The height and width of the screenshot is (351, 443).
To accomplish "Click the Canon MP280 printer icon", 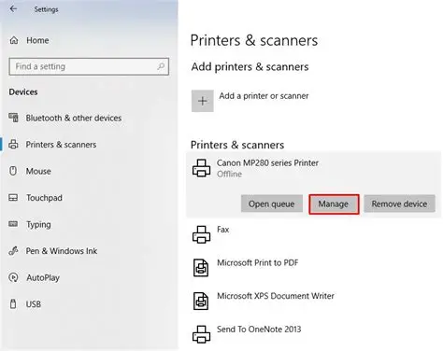I will tap(202, 168).
